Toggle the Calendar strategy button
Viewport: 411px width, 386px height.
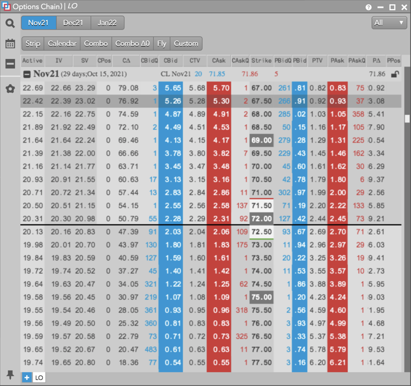[x=62, y=43]
